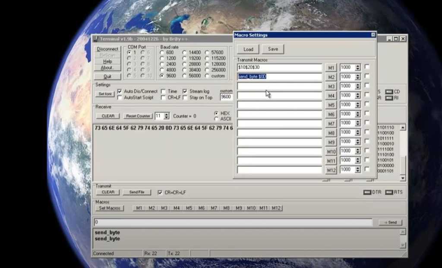
Task: Click the Disconnect button
Action: coord(107,49)
